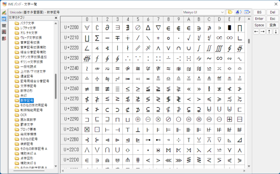Image resolution: width=280 pixels, height=174 pixels.
Task: Click the right arrow cursor button
Action: (x=262, y=32)
